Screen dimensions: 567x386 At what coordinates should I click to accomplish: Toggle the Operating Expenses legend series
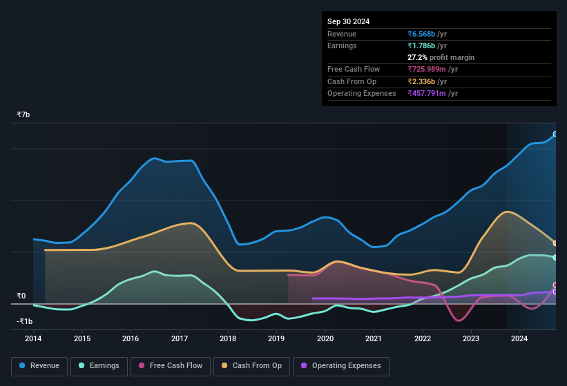[x=341, y=366]
